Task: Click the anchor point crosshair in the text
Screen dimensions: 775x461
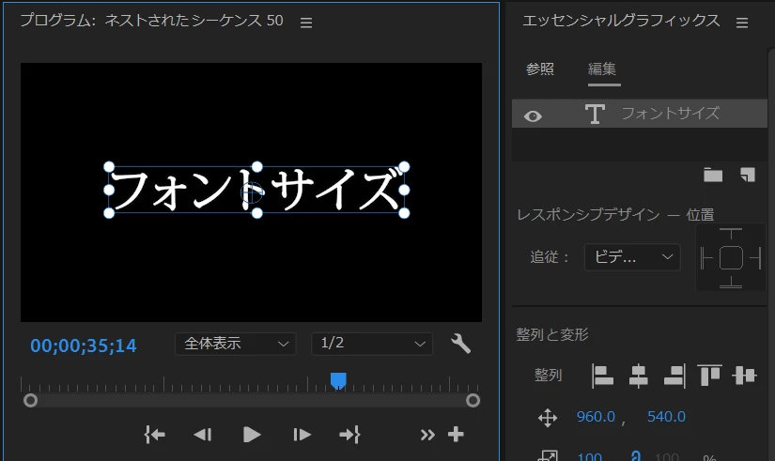Action: pos(252,192)
